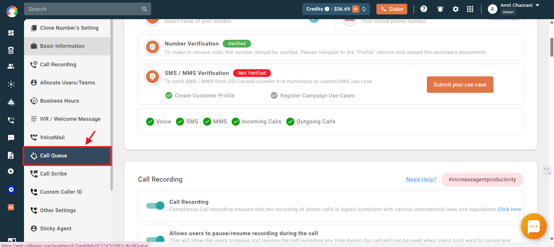The height and width of the screenshot is (247, 554).
Task: Click the Dialer button
Action: pos(392,9)
